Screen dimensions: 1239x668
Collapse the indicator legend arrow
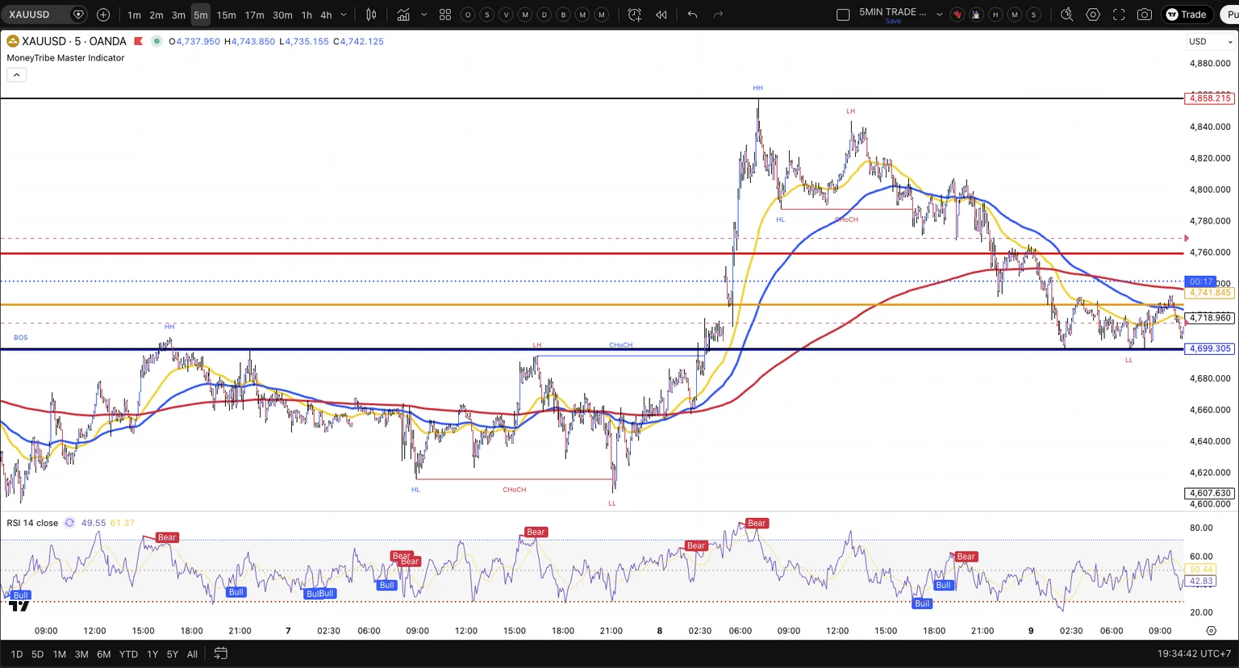(16, 75)
